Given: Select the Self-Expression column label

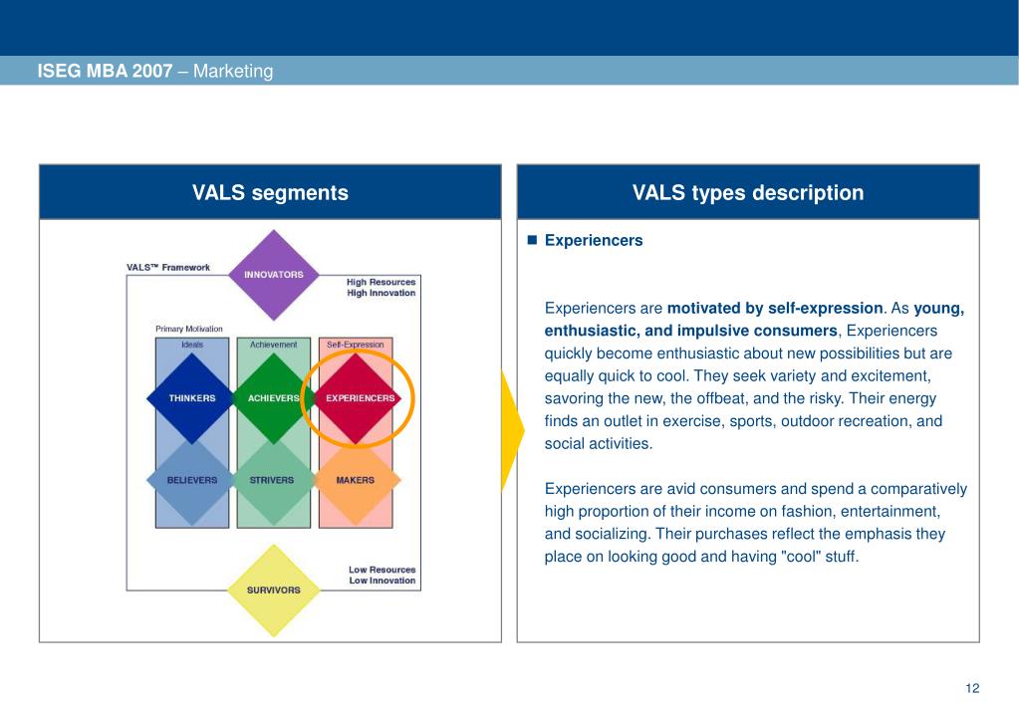Looking at the screenshot, I should (356, 345).
